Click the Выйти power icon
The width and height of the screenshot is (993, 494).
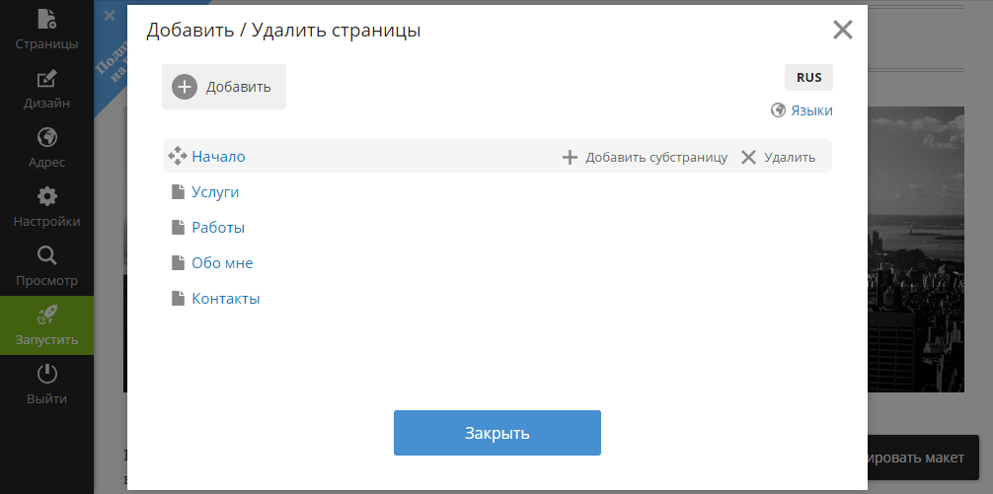(x=46, y=375)
